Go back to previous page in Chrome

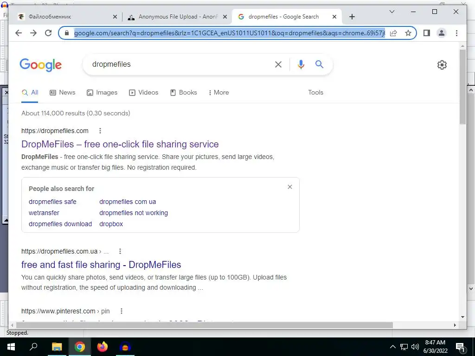(x=19, y=33)
